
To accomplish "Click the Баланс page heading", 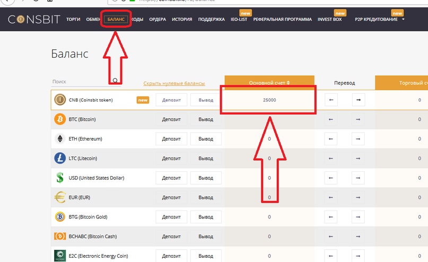I will (x=70, y=54).
